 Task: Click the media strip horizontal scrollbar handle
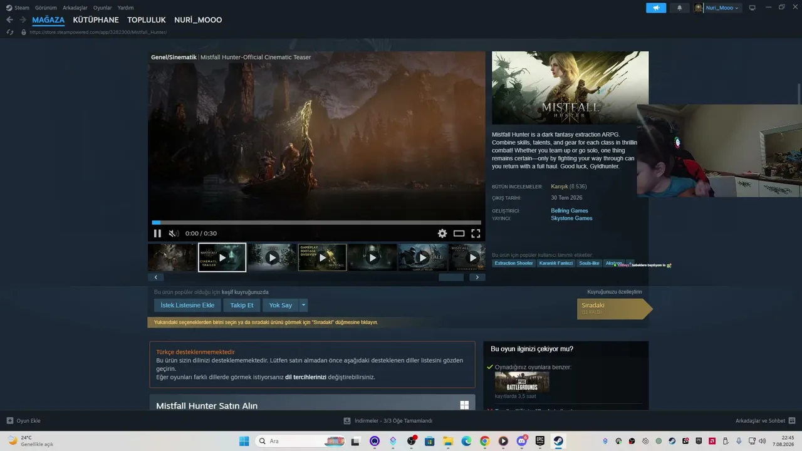[x=451, y=277]
